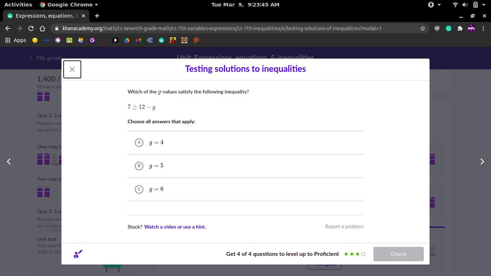Image resolution: width=491 pixels, height=276 pixels.
Task: Click the question progress dots
Action: (355, 254)
